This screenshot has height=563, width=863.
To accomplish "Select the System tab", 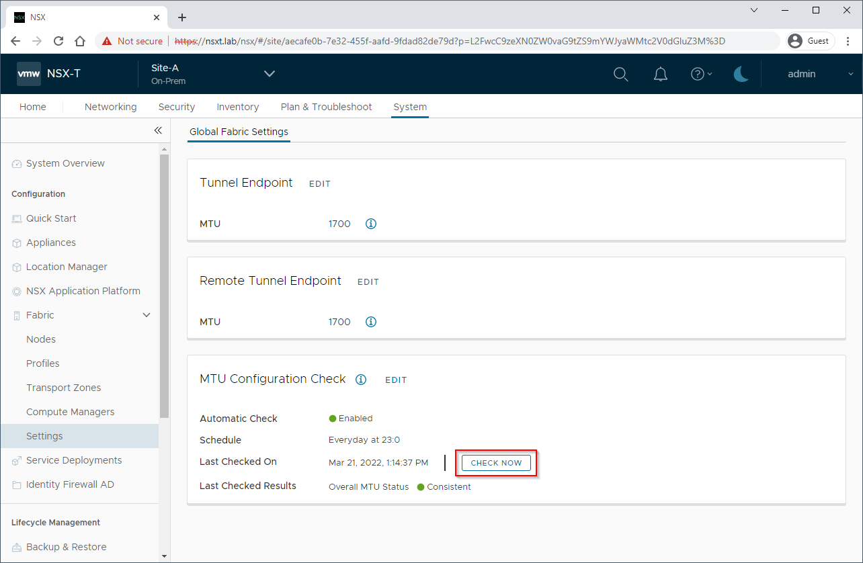I will (410, 107).
